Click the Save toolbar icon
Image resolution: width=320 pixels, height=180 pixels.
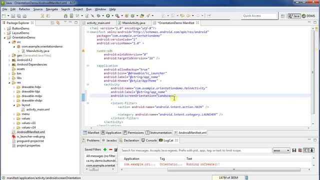(13, 16)
